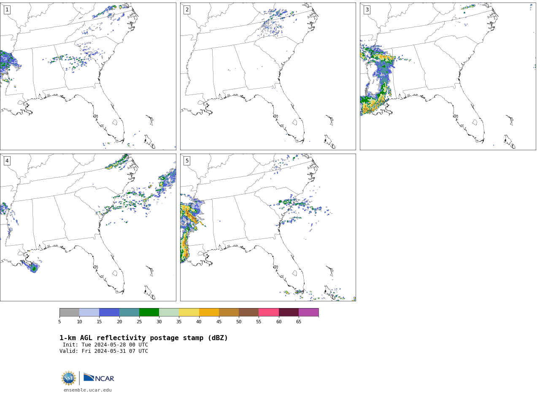Click the NSF logo
The height and width of the screenshot is (395, 540).
[69, 378]
